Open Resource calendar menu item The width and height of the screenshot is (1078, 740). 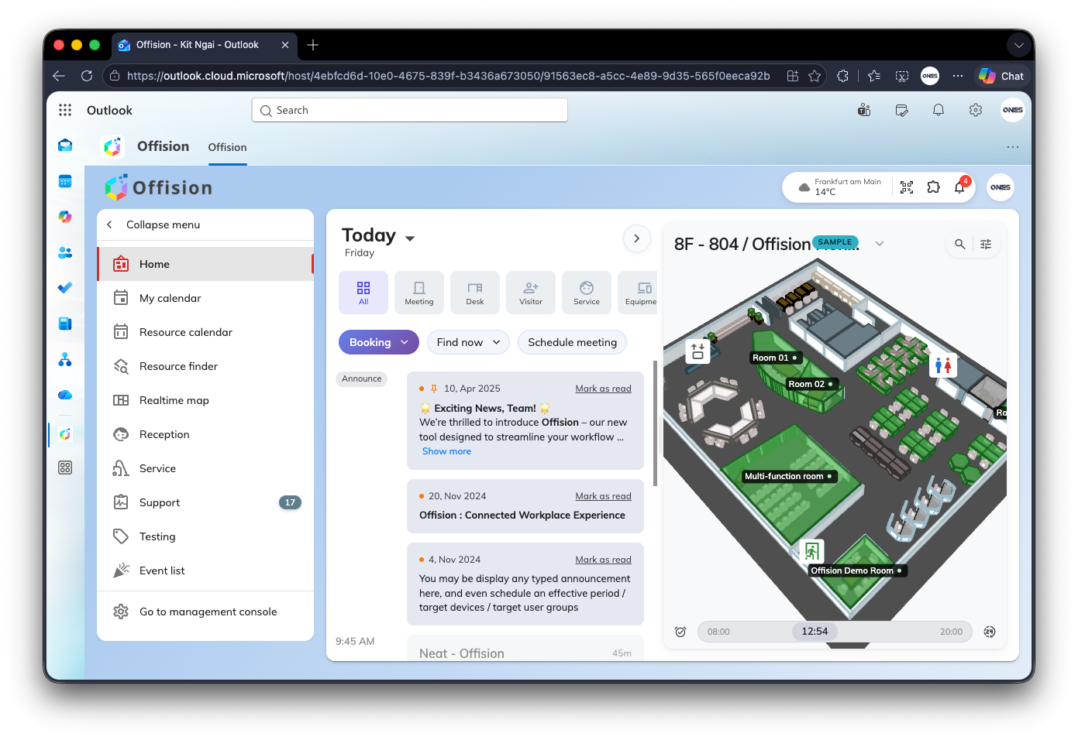pyautogui.click(x=205, y=332)
